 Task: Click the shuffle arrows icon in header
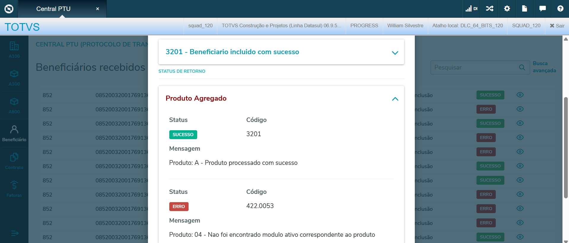pos(490,9)
